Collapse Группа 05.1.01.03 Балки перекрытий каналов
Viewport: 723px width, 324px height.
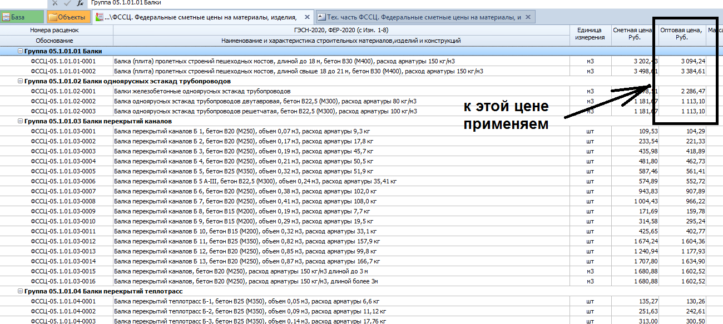coord(21,121)
